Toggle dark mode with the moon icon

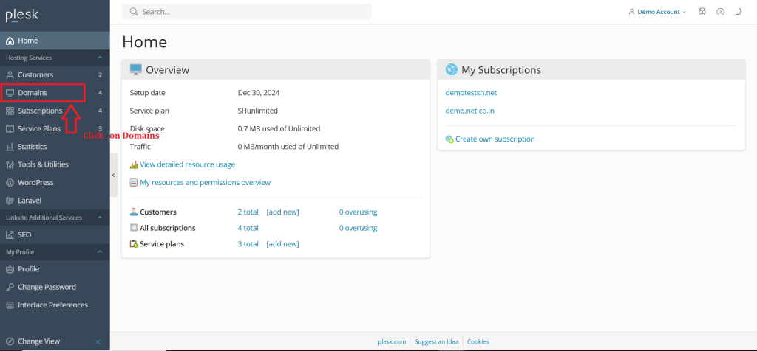click(739, 12)
